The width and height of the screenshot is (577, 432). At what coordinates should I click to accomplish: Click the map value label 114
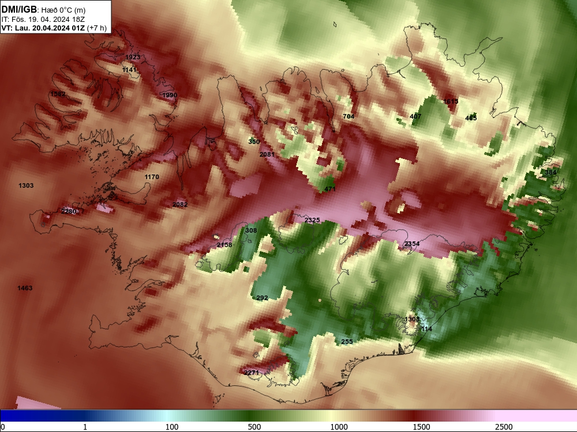[x=426, y=329]
